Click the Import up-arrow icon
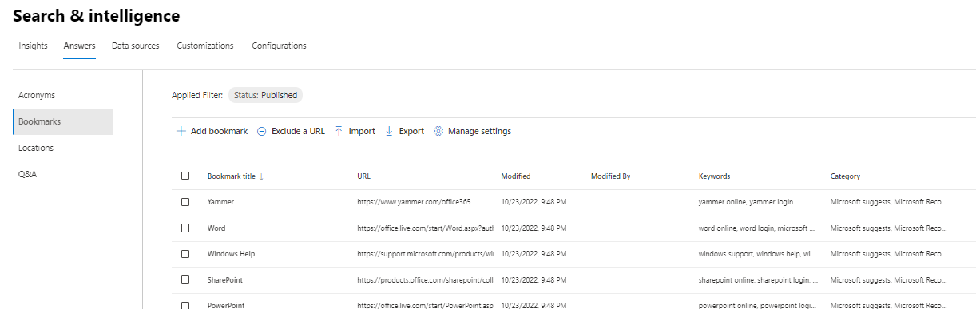 339,131
